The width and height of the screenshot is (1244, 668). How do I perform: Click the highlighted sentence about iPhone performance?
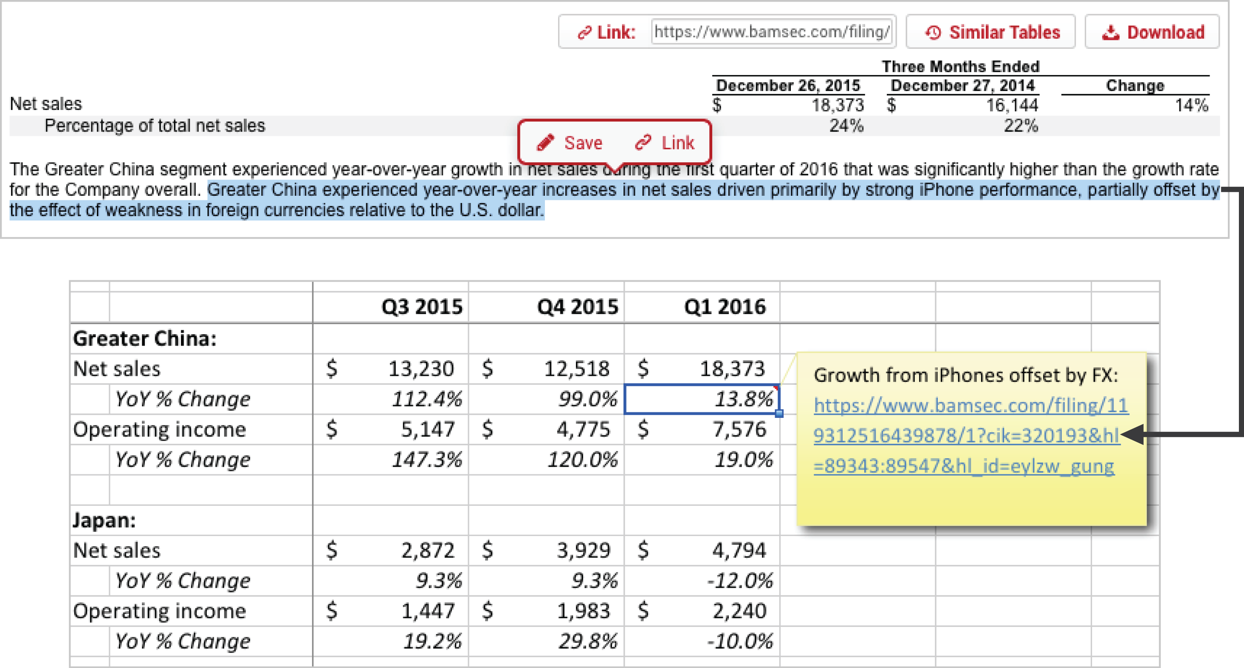[614, 200]
